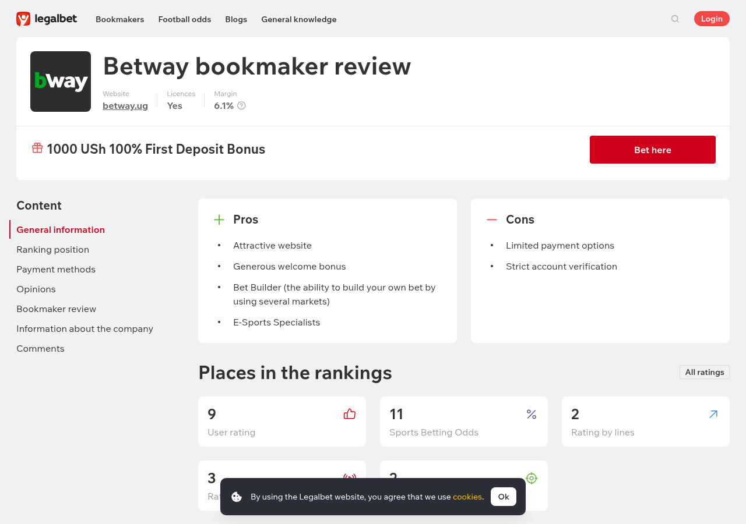Open the Bookmakers menu
This screenshot has height=524, width=746.
pos(119,19)
